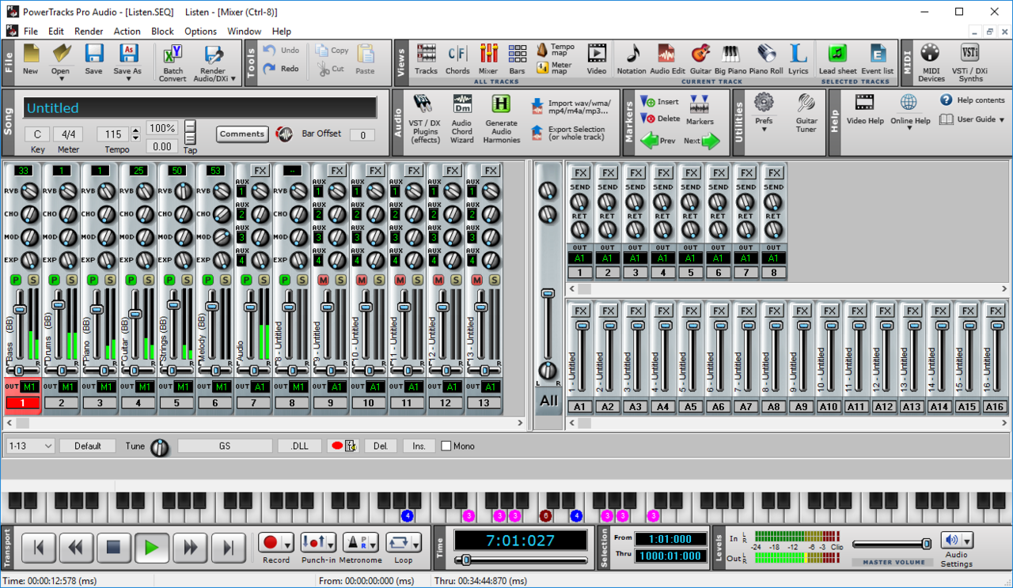Open the Notation window
This screenshot has width=1013, height=588.
pos(632,59)
